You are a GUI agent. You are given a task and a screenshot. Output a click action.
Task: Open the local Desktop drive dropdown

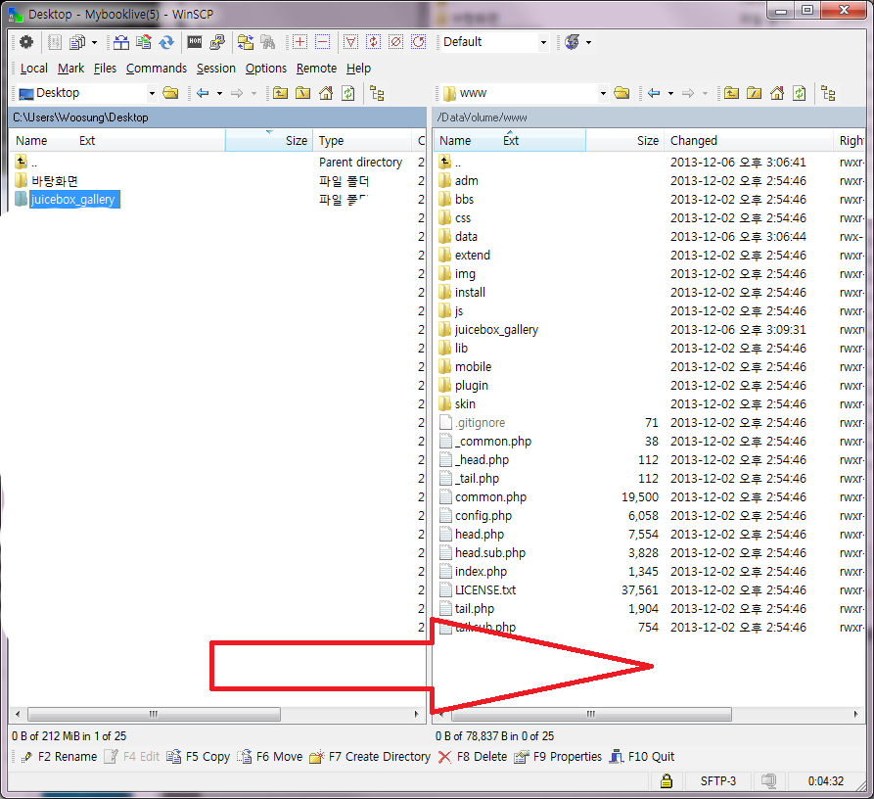click(152, 93)
